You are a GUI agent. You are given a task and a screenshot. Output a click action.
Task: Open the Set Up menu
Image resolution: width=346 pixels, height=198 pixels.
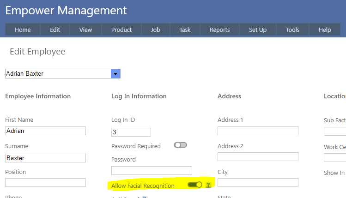[258, 30]
